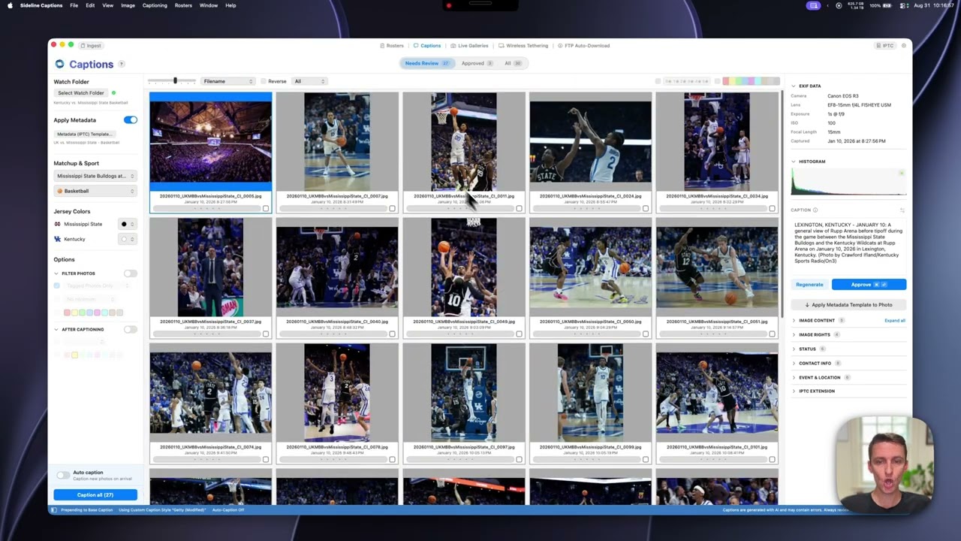Toggle the Apply Metadata switch
This screenshot has height=541, width=961.
coord(131,120)
